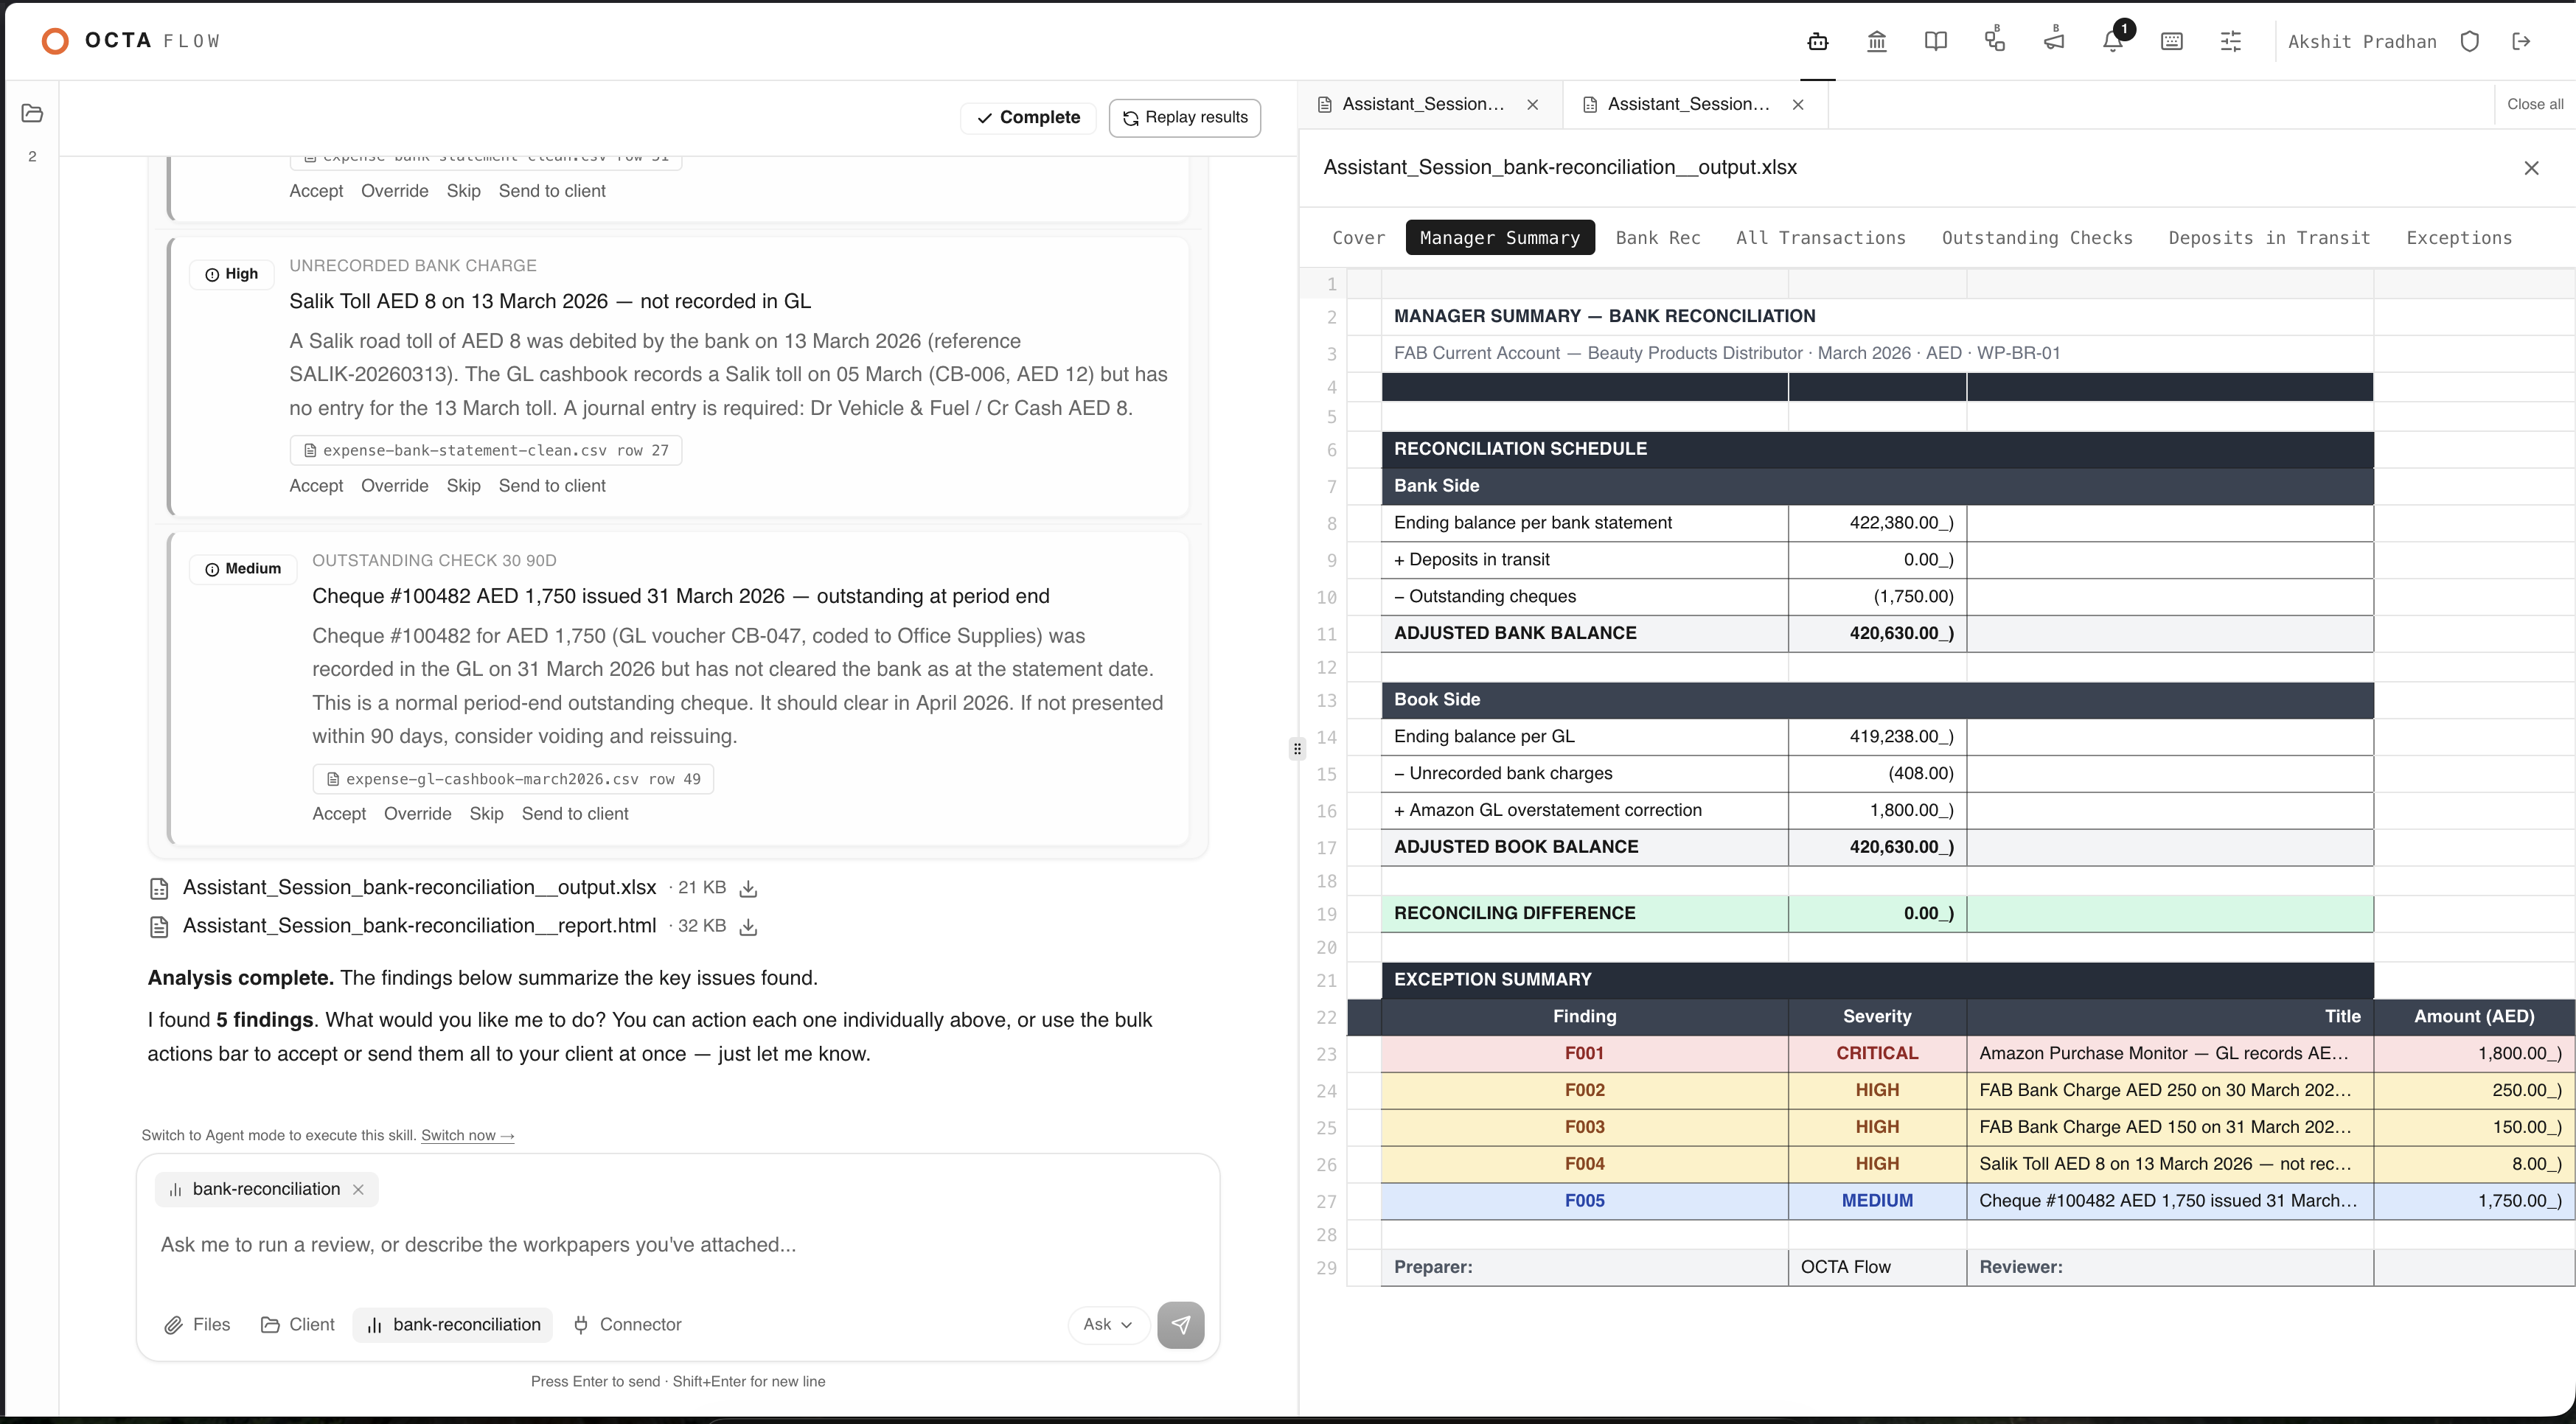2576x1424 pixels.
Task: Open the Connector plug option
Action: tap(627, 1324)
